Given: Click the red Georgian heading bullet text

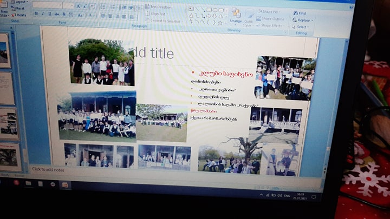Looking at the screenshot, I should [x=226, y=74].
